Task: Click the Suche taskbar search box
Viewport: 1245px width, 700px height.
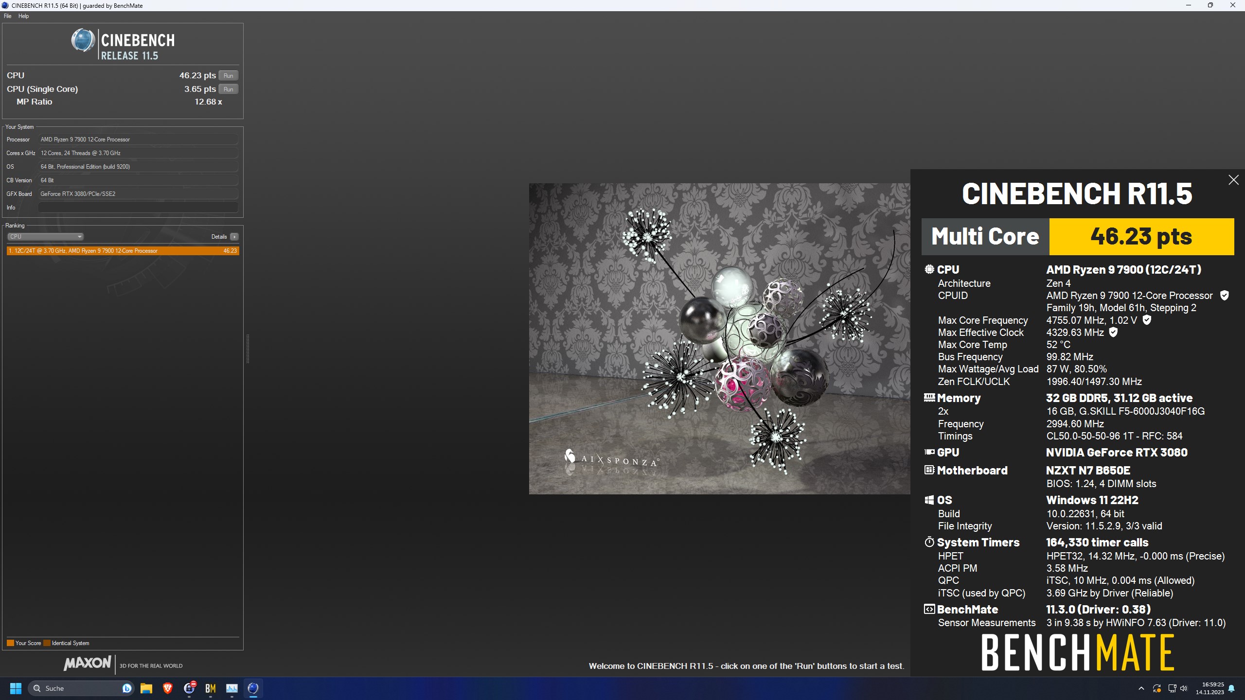Action: [x=81, y=688]
